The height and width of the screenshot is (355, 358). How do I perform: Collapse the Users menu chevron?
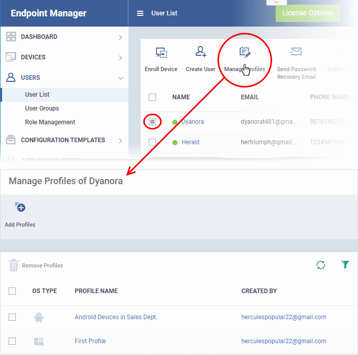coord(121,78)
